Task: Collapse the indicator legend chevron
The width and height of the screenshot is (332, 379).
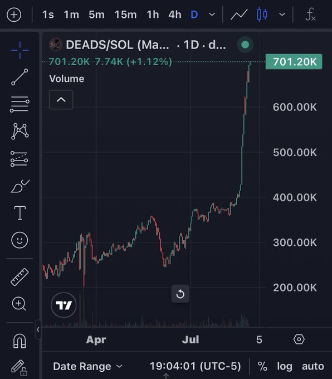Action: (x=61, y=100)
